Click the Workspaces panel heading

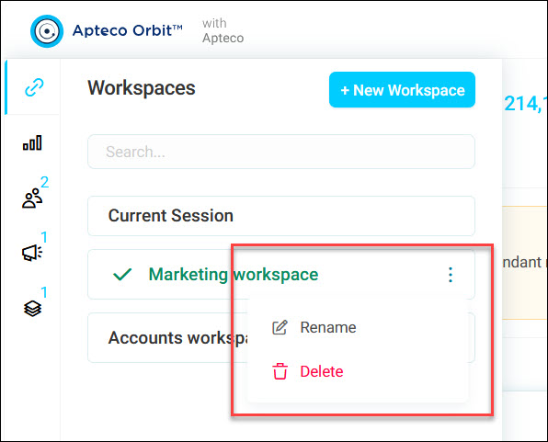pos(142,87)
